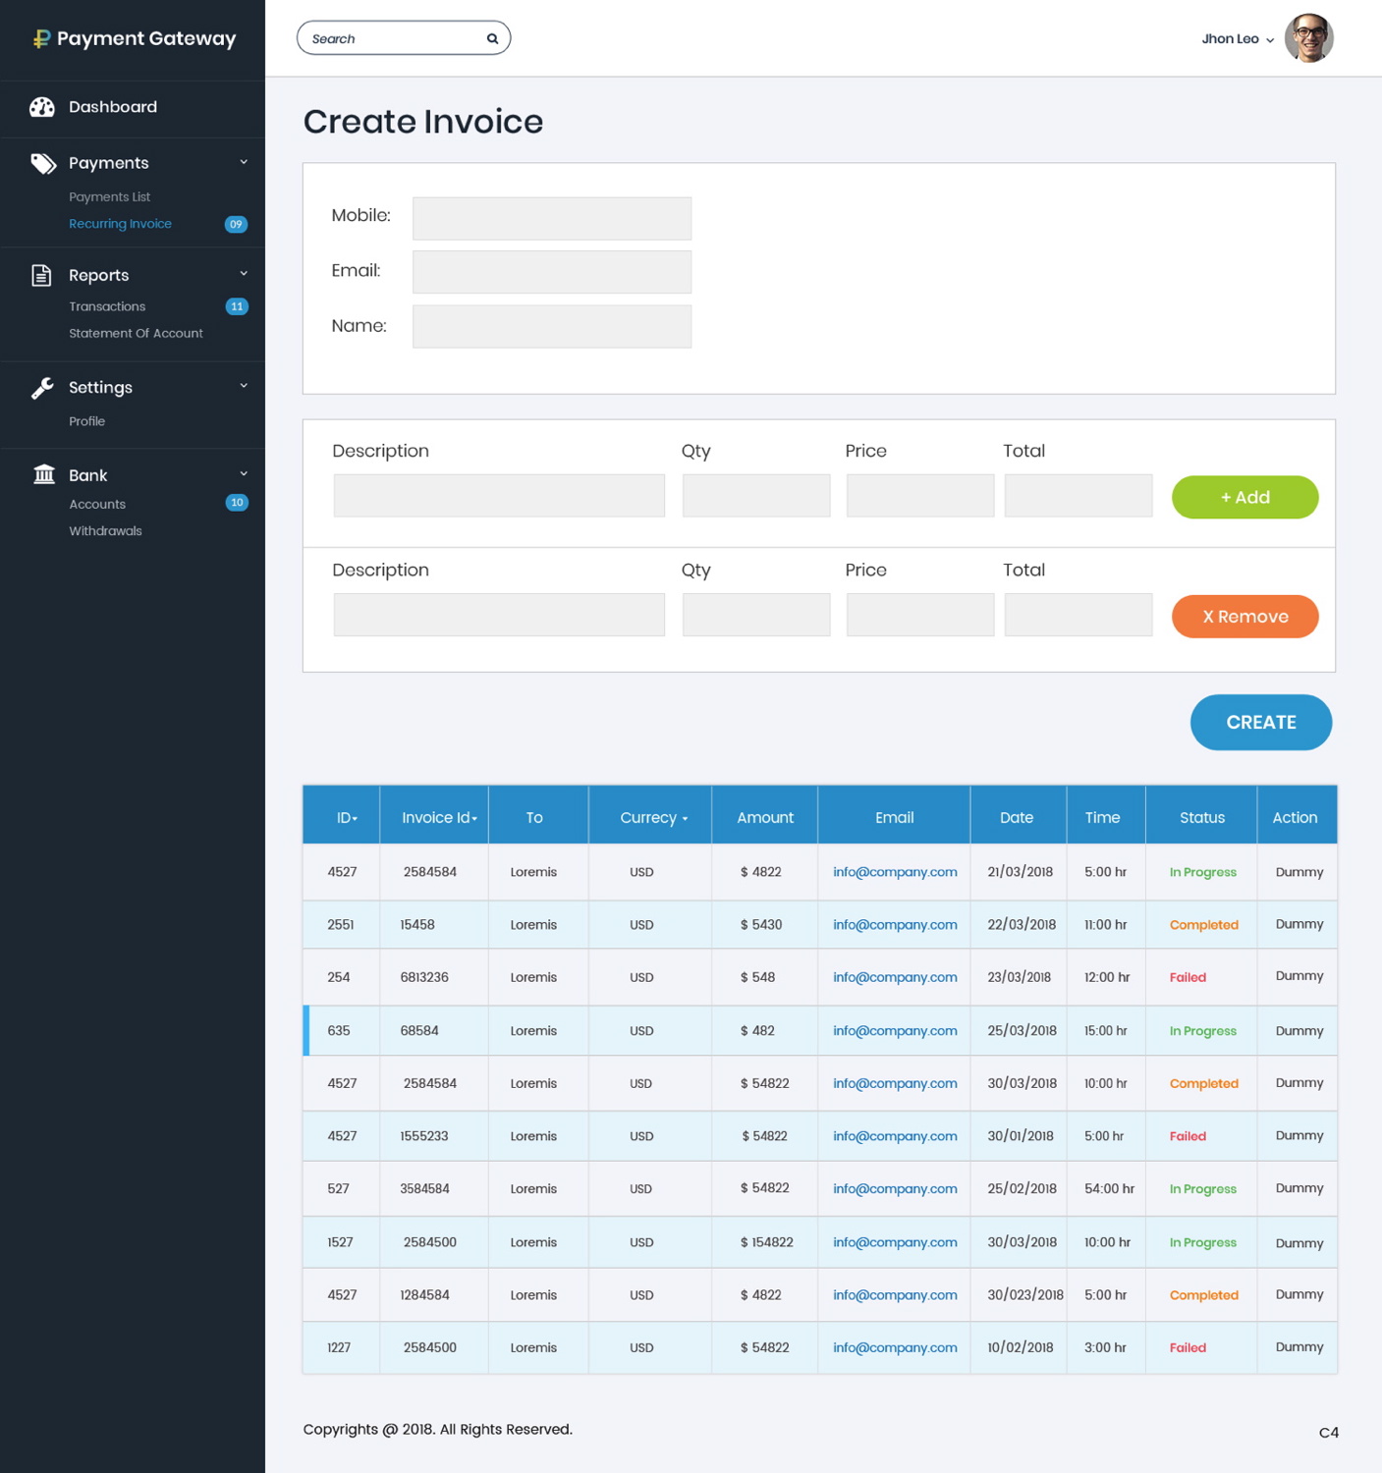Open the Jhon Leo user dropdown
The width and height of the screenshot is (1382, 1473).
1237,39
